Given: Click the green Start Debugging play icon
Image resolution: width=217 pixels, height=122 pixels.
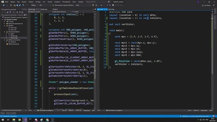Looking at the screenshot, I should [x=53, y=5].
